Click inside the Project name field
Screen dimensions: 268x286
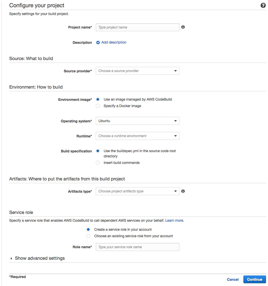click(137, 27)
